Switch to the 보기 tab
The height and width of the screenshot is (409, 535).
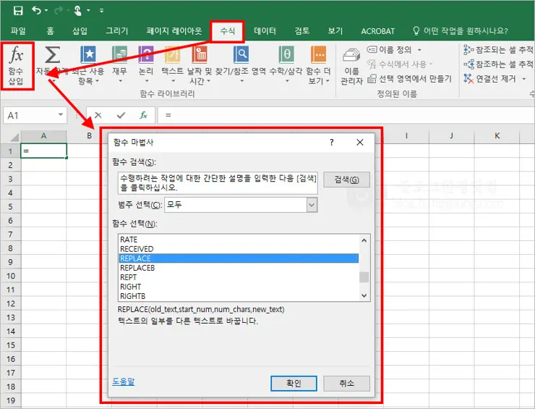pos(335,31)
